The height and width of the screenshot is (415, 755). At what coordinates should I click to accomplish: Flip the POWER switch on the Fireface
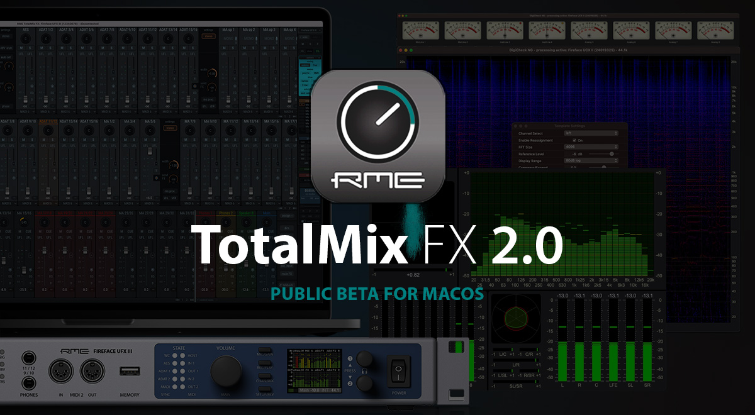(400, 370)
